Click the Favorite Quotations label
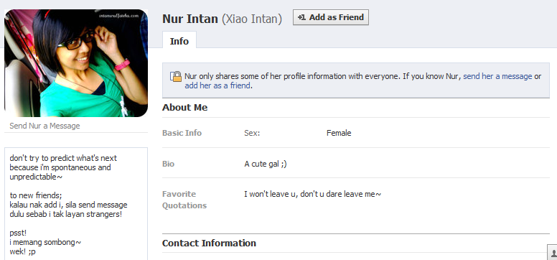The width and height of the screenshot is (557, 260). pos(184,200)
